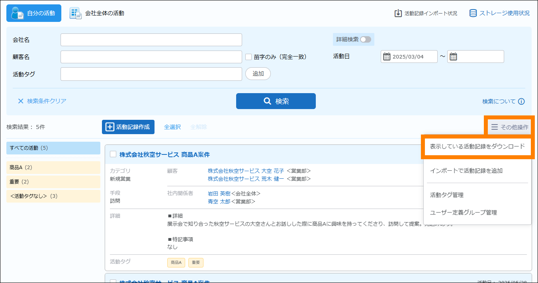Click the 会社全体の活動 icon
This screenshot has height=283, width=538.
tap(75, 13)
